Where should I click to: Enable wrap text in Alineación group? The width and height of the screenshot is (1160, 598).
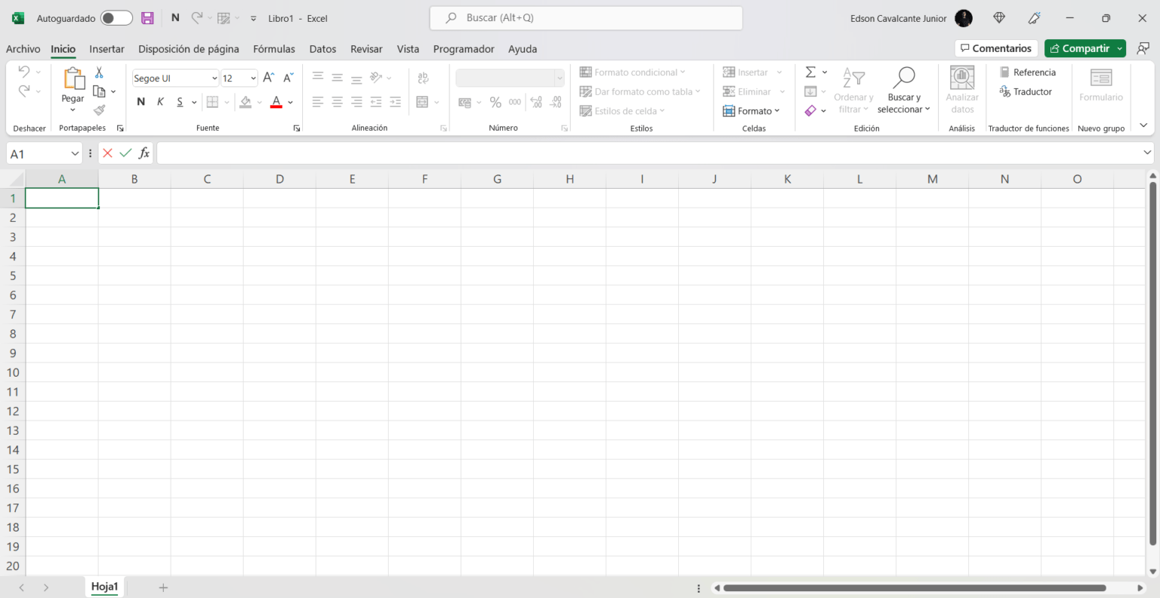423,78
